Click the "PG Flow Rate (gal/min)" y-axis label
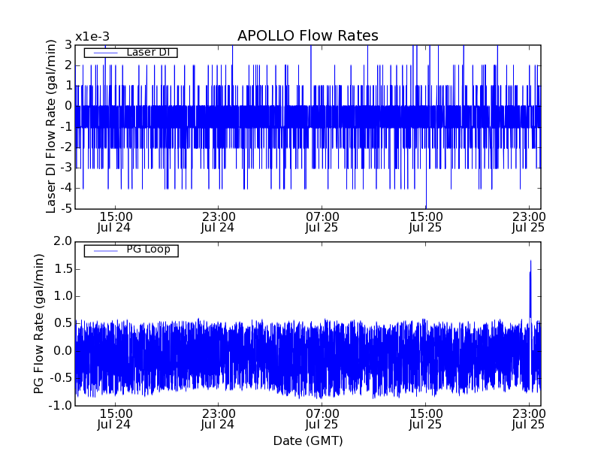The width and height of the screenshot is (601, 451). click(x=39, y=323)
